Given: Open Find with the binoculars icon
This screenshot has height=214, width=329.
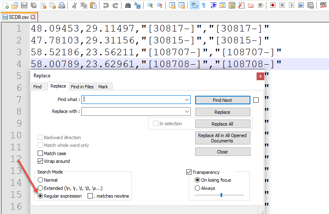Looking at the screenshot, I should click(128, 5).
